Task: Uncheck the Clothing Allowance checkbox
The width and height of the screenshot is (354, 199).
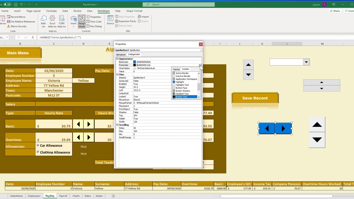Action: click(38, 152)
